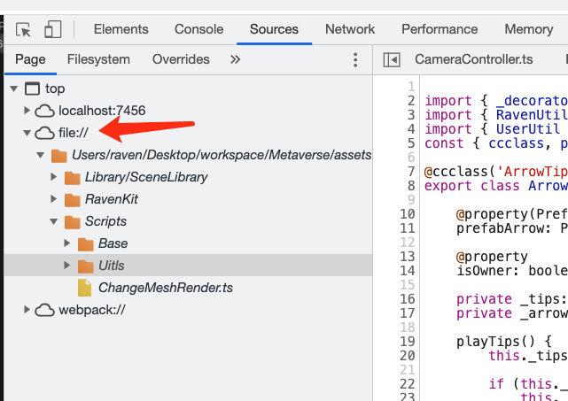Click the webpack:// cloud icon

pyautogui.click(x=44, y=310)
